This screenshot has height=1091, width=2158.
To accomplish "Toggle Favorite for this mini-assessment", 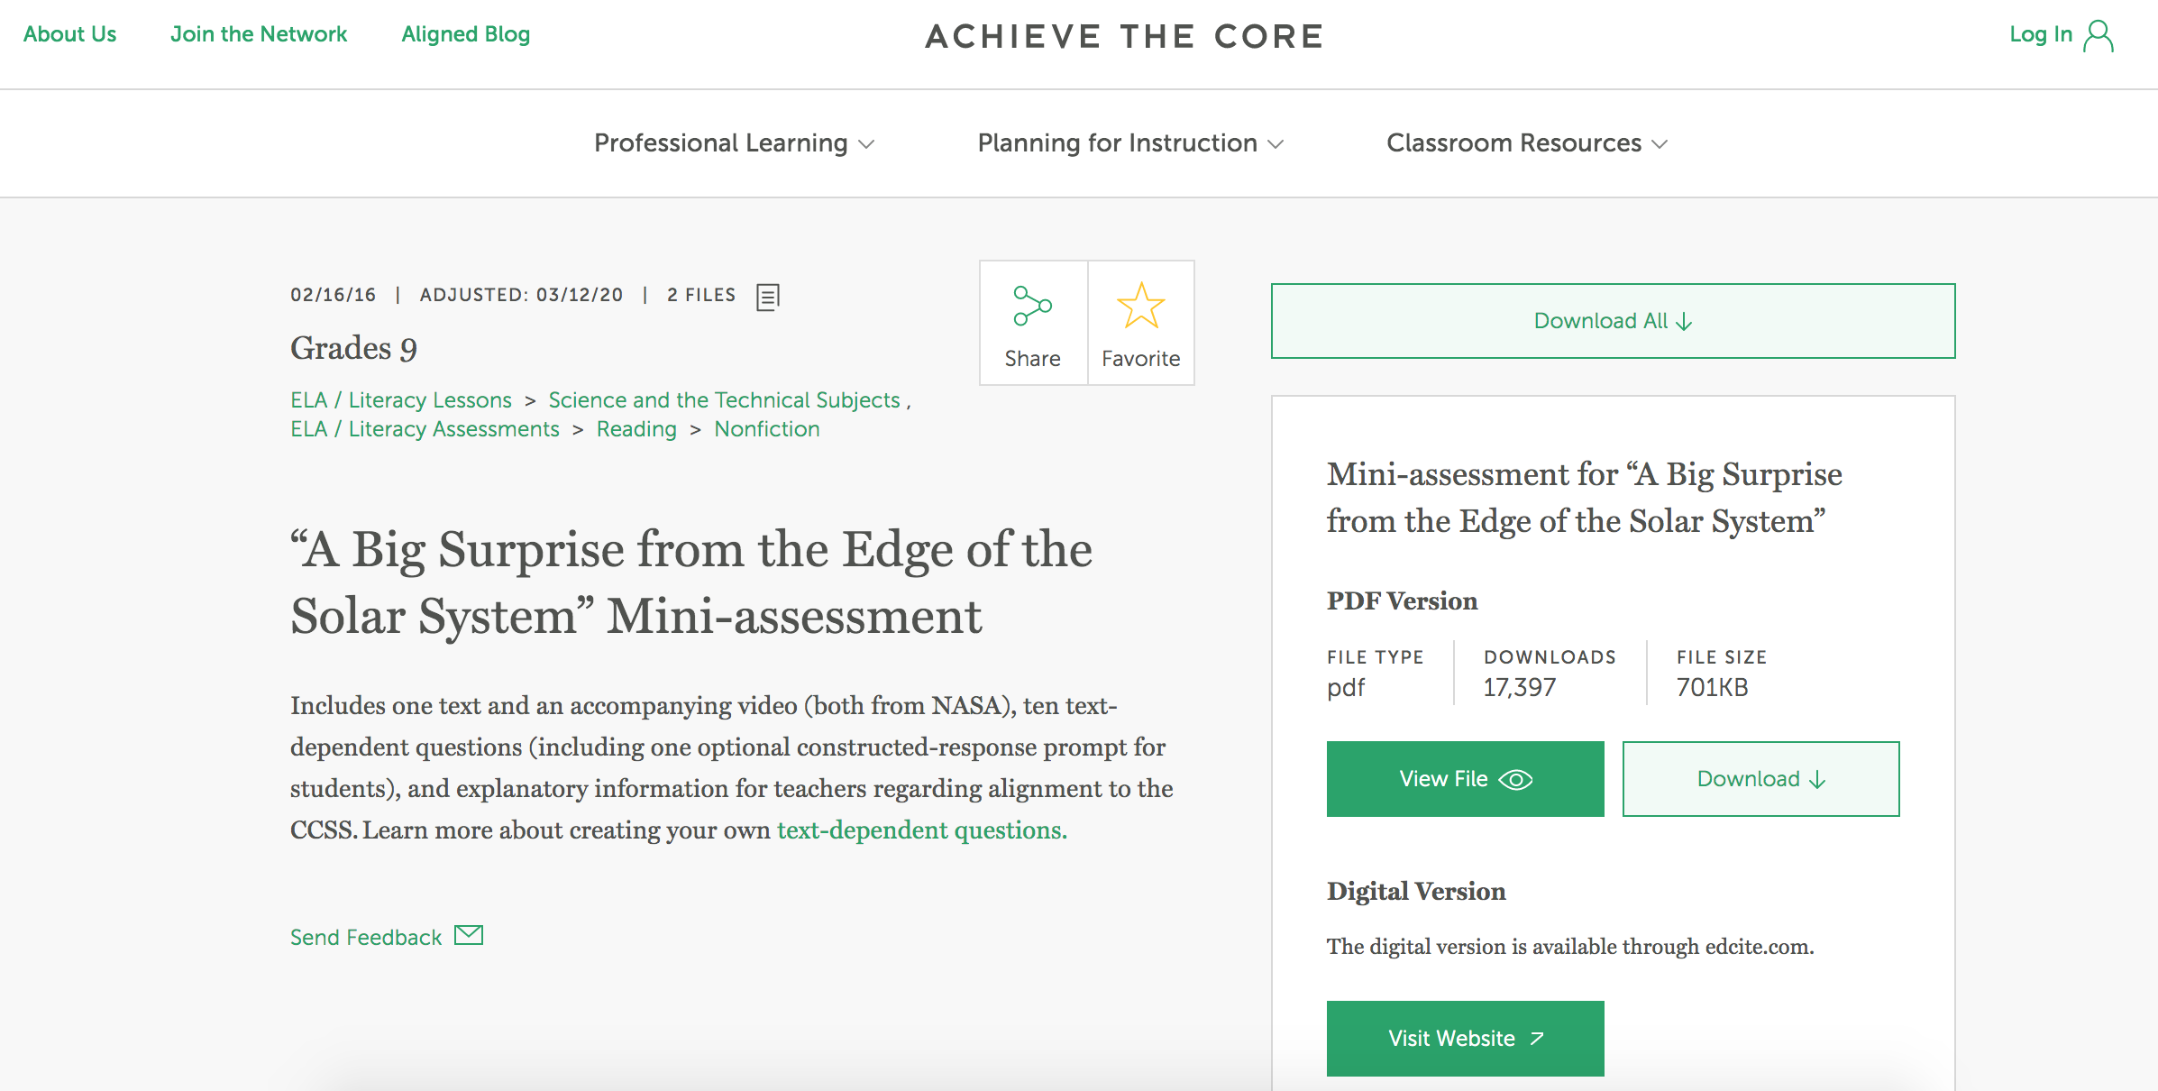I will [x=1141, y=325].
